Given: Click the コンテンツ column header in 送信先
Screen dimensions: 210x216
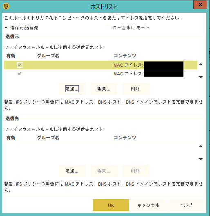Looking at the screenshot, I should [125, 138].
